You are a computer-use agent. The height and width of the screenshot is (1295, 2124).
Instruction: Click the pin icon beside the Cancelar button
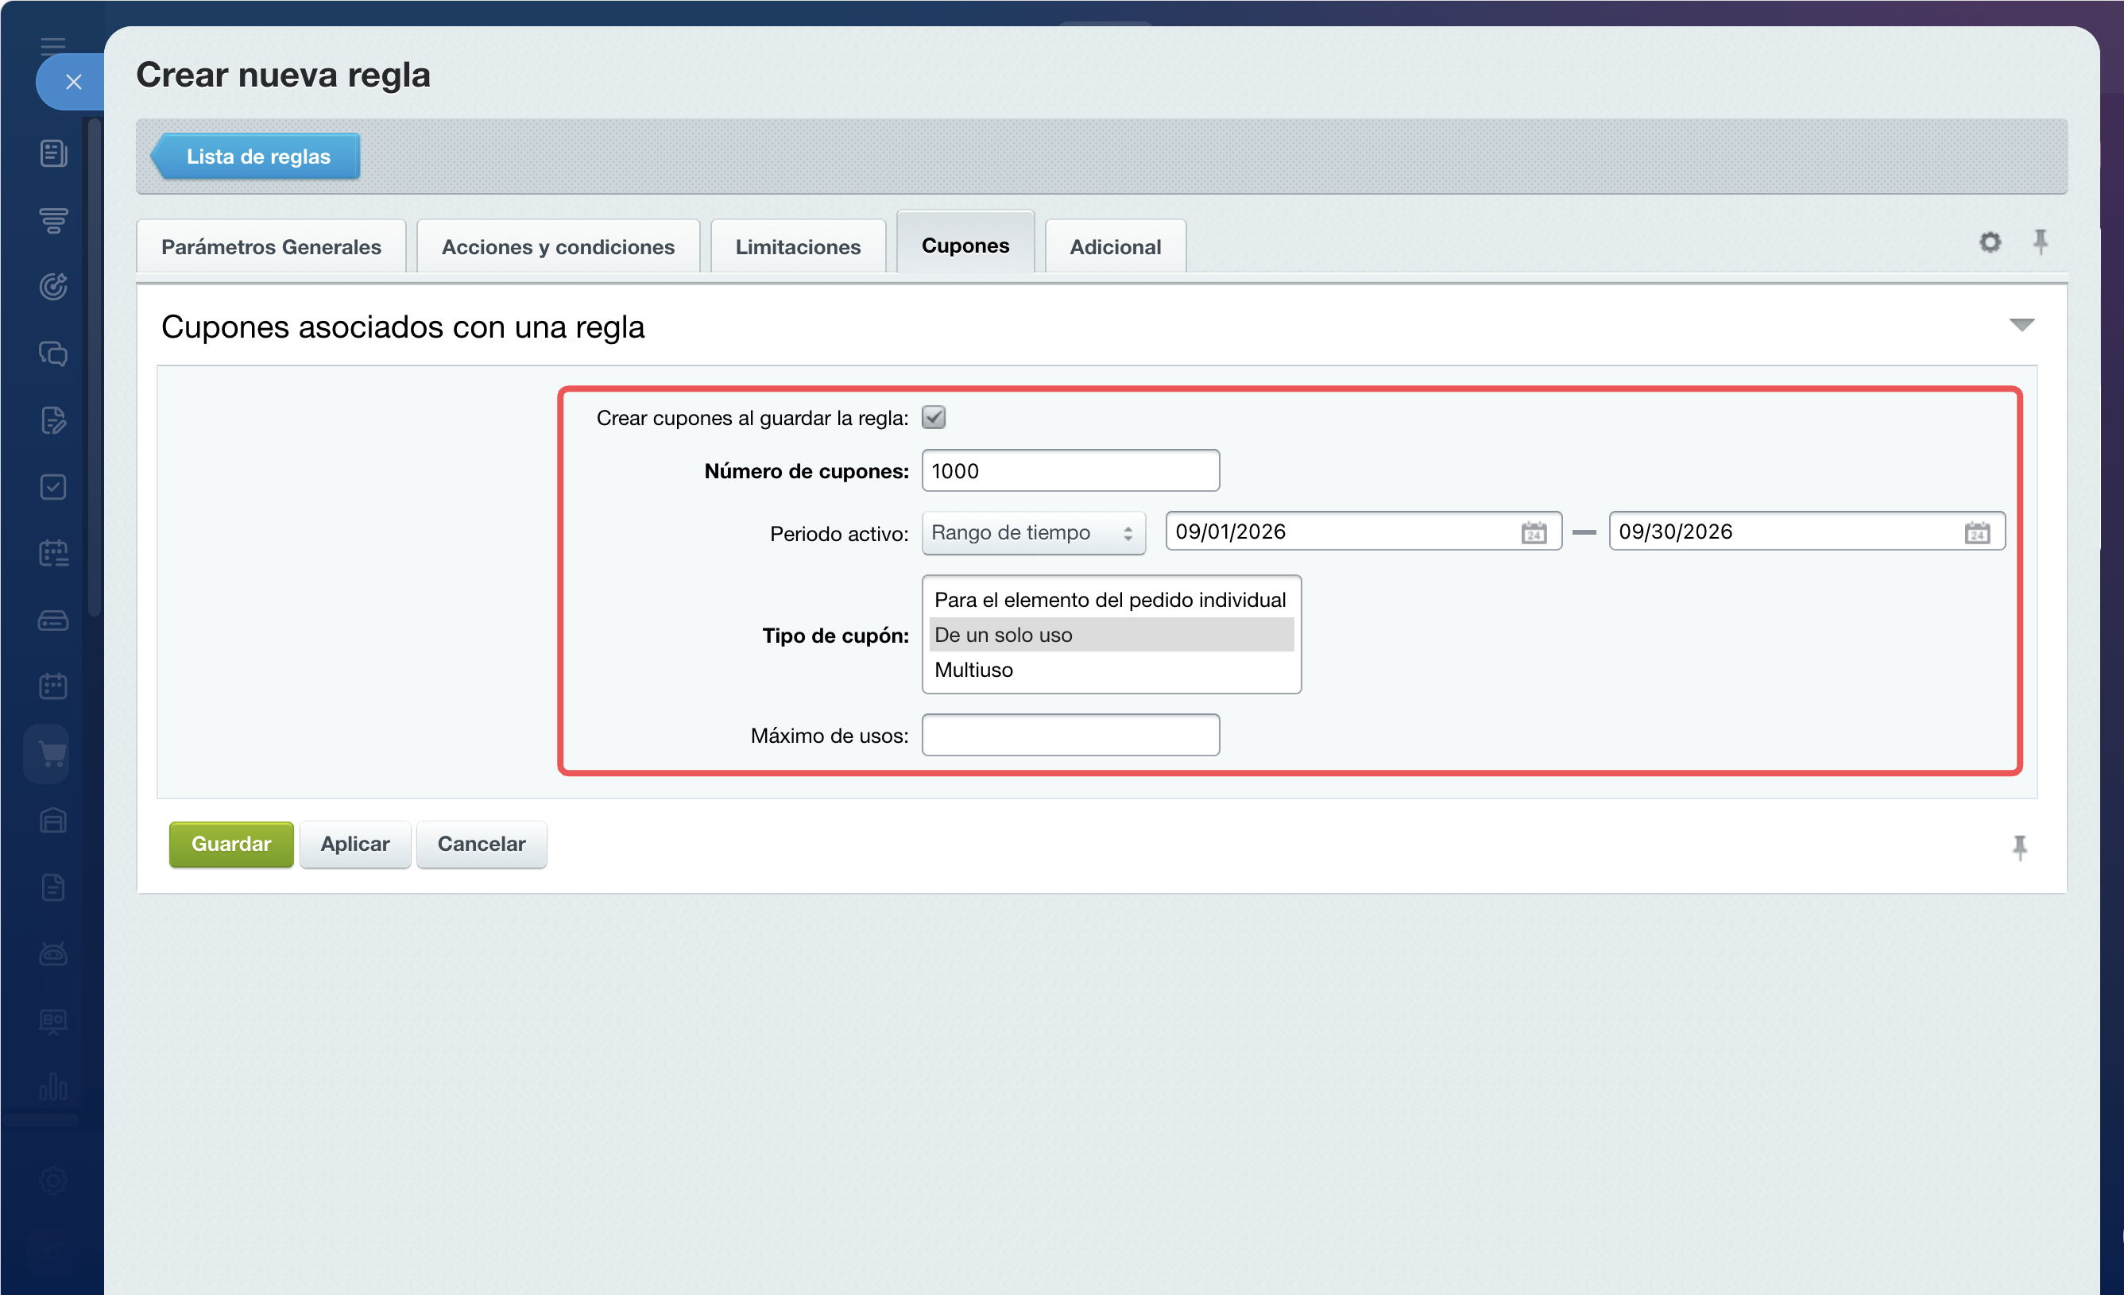[2020, 848]
